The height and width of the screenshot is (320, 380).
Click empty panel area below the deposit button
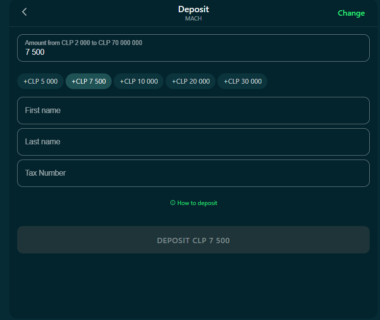tap(193, 286)
